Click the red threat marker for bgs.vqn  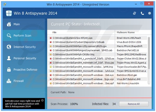tap(51, 79)
